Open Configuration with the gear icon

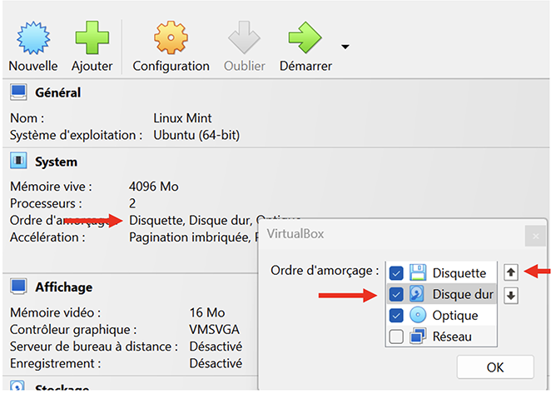tap(171, 37)
